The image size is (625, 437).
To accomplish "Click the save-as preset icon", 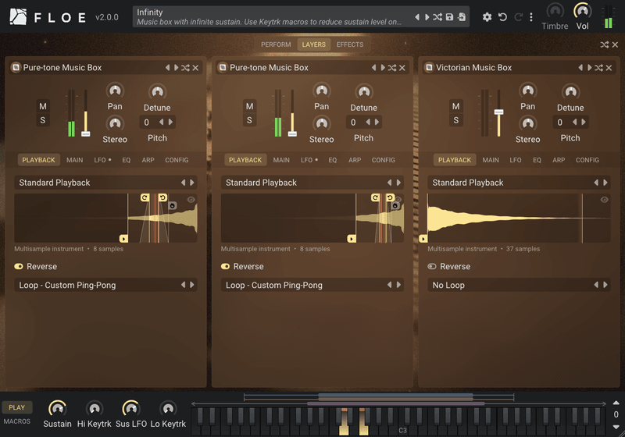I will pyautogui.click(x=462, y=17).
